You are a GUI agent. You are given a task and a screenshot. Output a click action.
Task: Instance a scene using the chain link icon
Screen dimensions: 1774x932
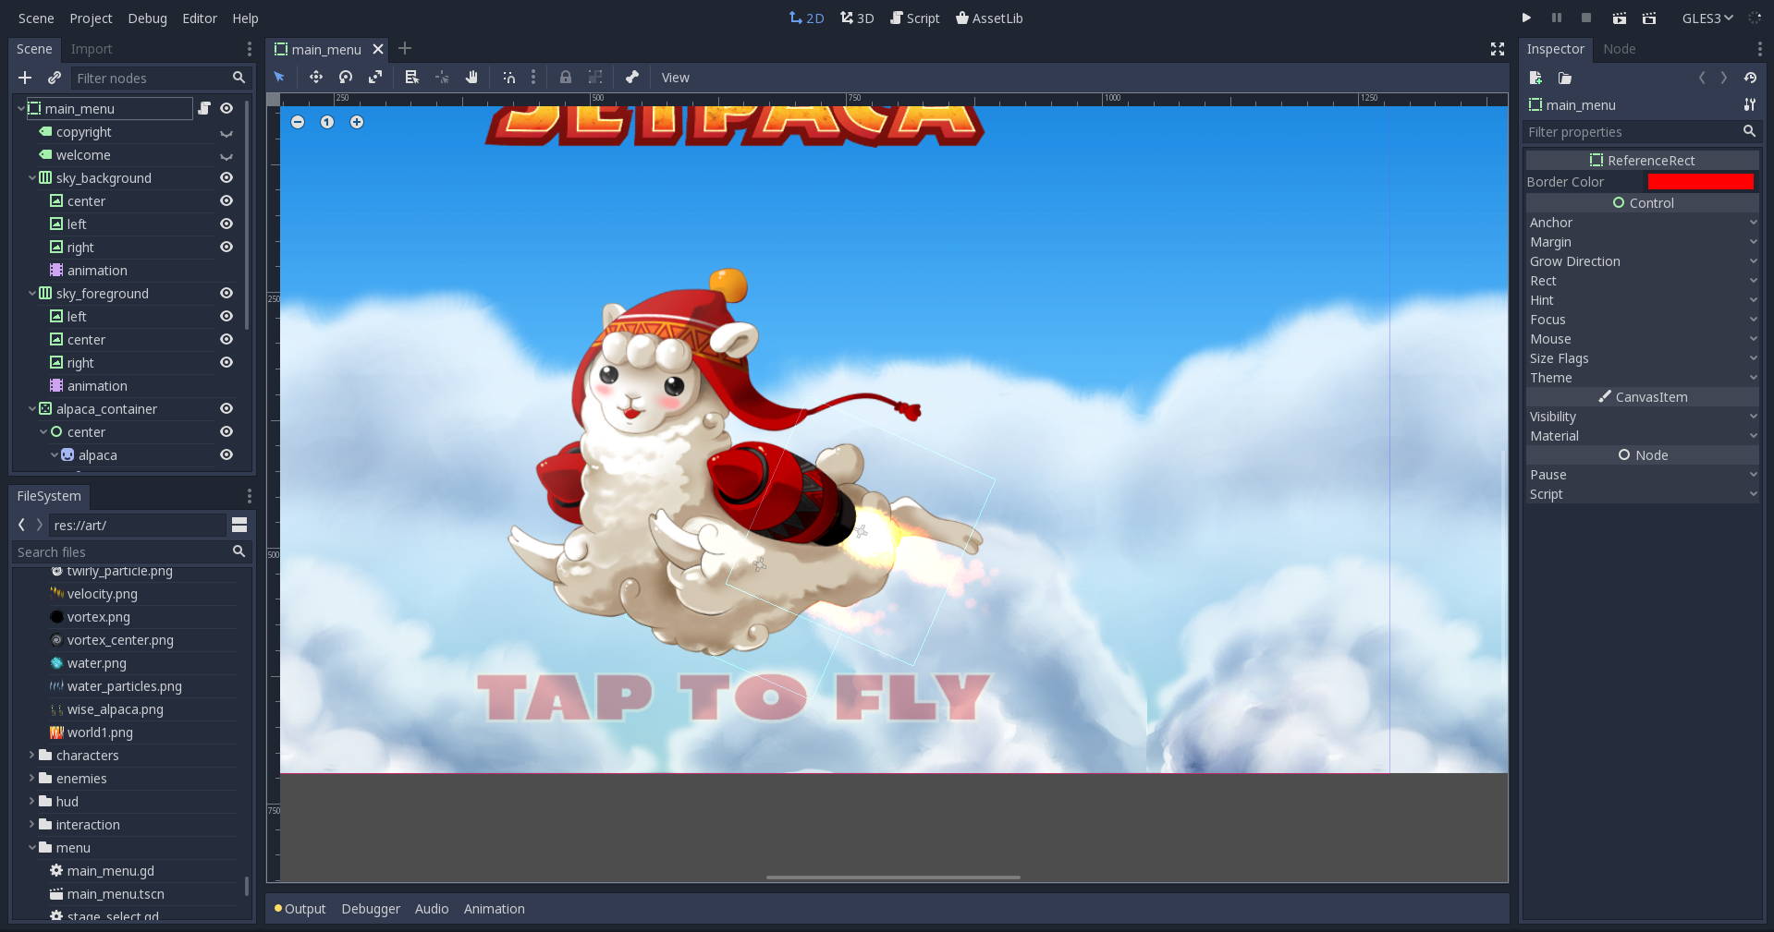tap(55, 78)
